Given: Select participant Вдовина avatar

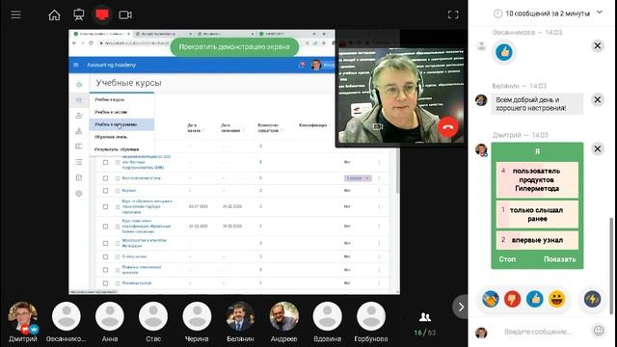Looking at the screenshot, I should pos(328,316).
